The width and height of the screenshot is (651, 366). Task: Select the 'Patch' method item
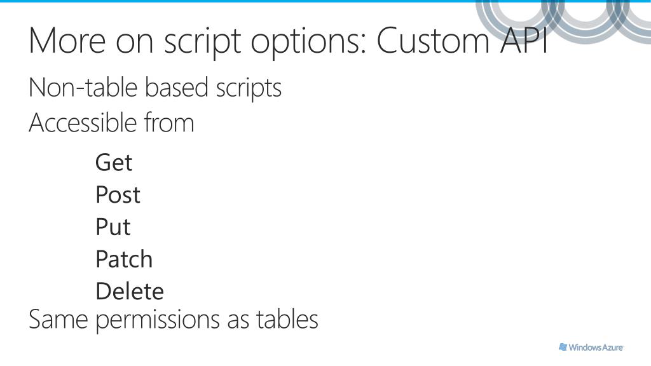coord(124,259)
